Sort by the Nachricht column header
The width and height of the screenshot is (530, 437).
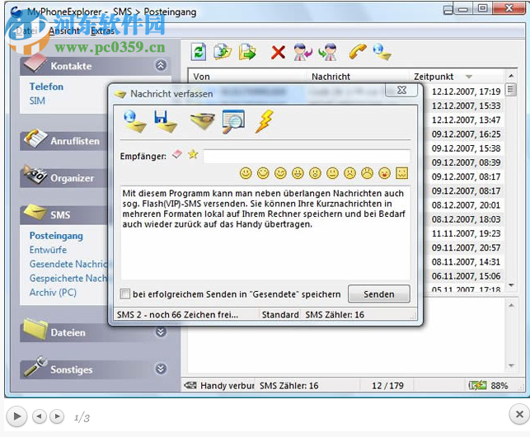coord(358,77)
